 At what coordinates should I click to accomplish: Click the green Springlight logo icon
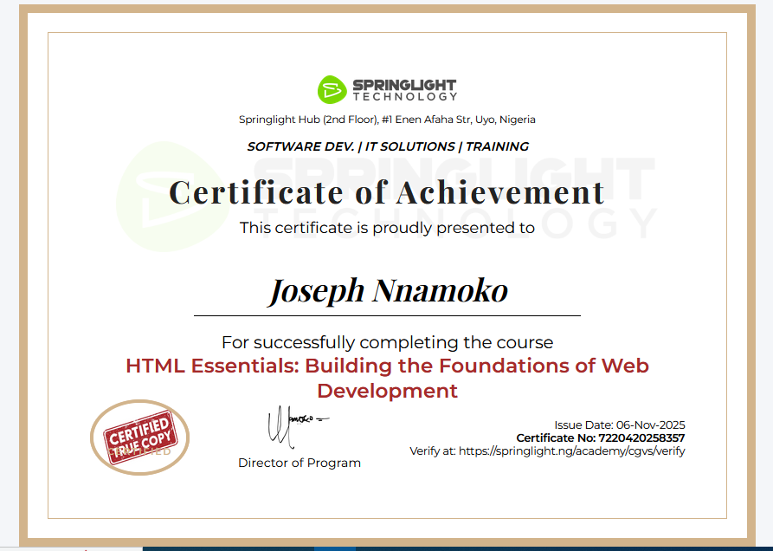[332, 89]
